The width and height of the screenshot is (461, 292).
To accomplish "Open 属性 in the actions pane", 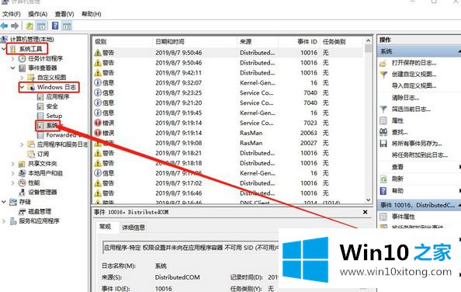I will 397,120.
